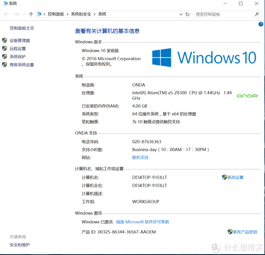Viewport: 265px width, 255px height.
Task: Select the 为 10 触摸点提供触控支持 text
Action: point(156,122)
